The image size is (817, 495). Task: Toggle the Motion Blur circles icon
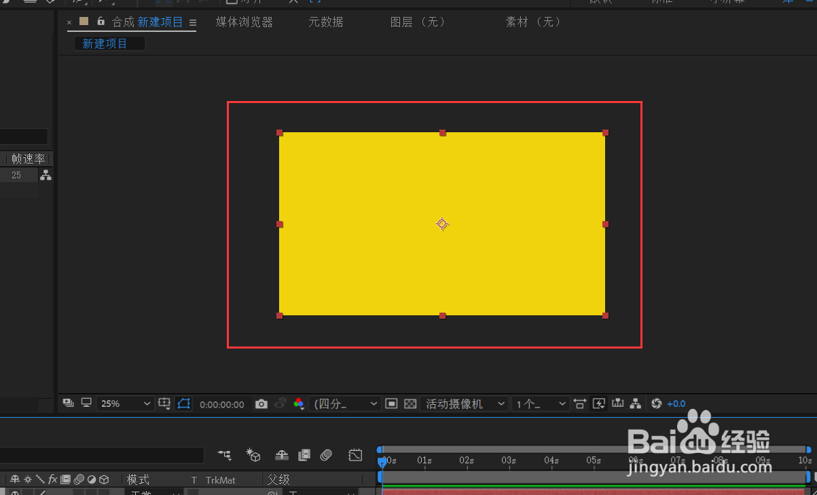coord(327,455)
